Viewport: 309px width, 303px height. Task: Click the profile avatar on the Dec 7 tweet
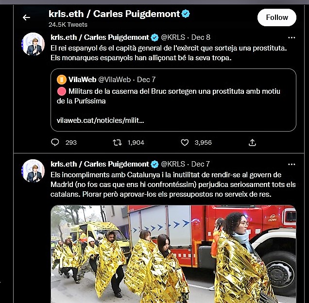(33, 171)
